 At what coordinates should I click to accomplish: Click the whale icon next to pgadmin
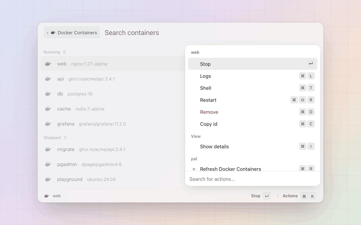[x=48, y=164]
